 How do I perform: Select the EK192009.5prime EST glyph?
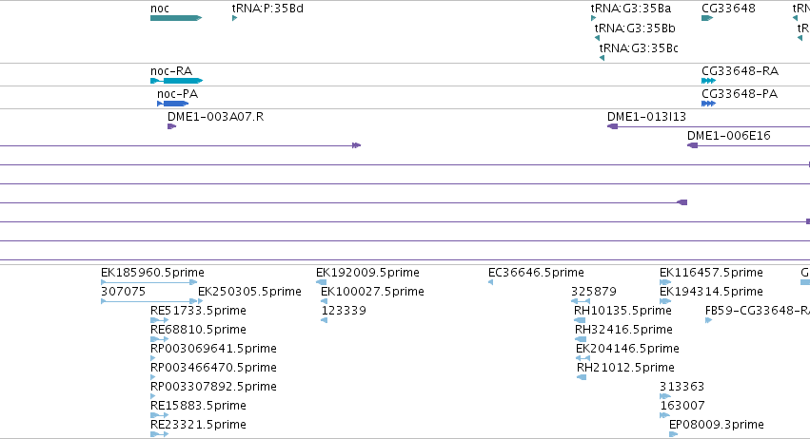click(322, 282)
